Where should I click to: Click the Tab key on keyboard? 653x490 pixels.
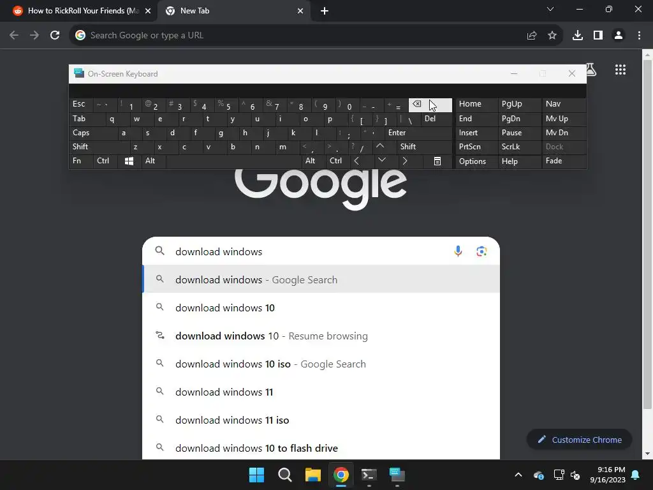click(87, 119)
